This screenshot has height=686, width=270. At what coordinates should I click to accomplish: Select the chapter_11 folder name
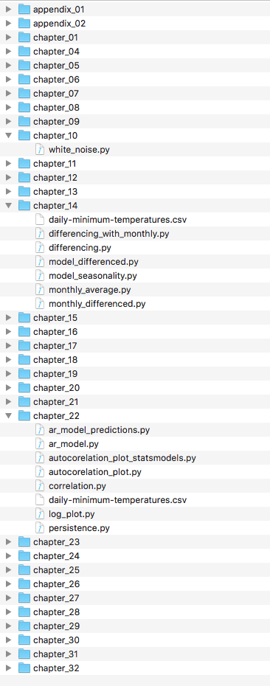55,164
